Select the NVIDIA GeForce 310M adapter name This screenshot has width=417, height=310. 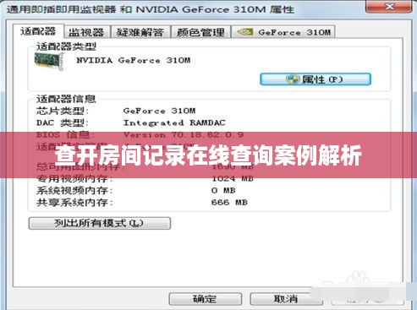click(x=134, y=60)
